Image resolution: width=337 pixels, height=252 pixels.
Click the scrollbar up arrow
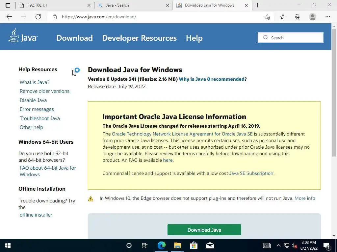pos(334,26)
